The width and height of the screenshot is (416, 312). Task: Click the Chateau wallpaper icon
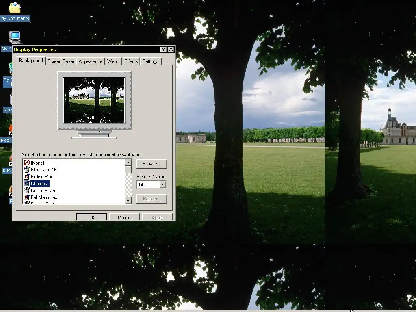point(26,183)
